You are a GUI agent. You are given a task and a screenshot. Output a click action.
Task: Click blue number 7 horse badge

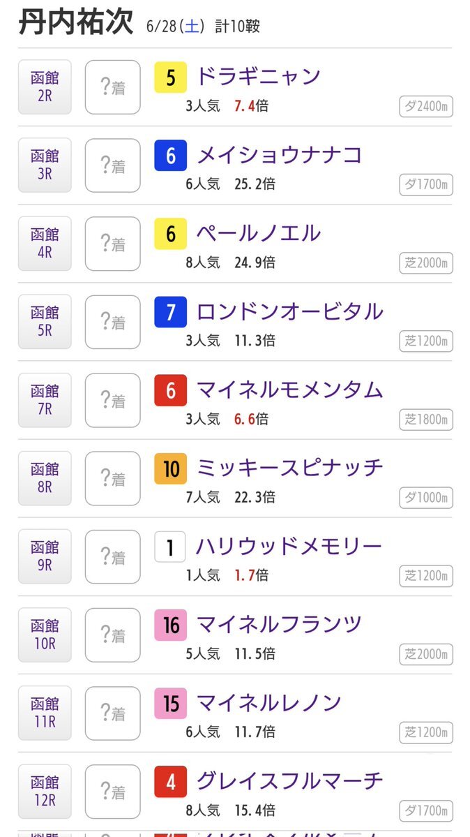coord(171,312)
